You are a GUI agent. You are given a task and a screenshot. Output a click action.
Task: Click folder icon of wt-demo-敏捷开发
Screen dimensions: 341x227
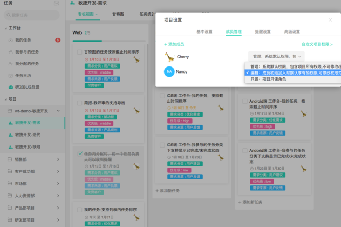pyautogui.click(x=10, y=111)
